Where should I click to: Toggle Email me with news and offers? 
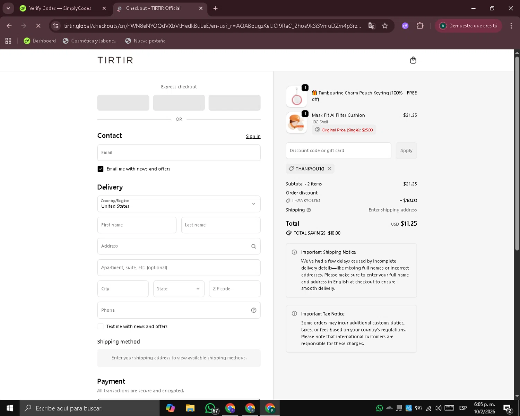tap(101, 169)
